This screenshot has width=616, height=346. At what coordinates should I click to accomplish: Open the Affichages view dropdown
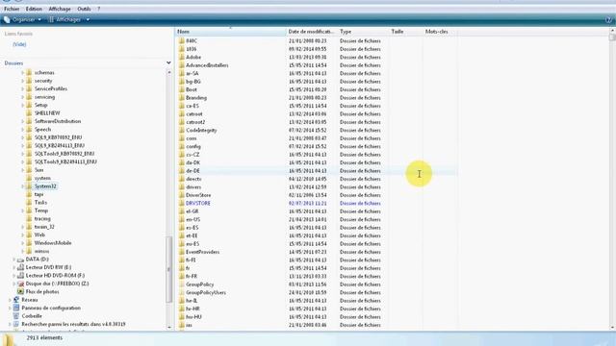68,19
